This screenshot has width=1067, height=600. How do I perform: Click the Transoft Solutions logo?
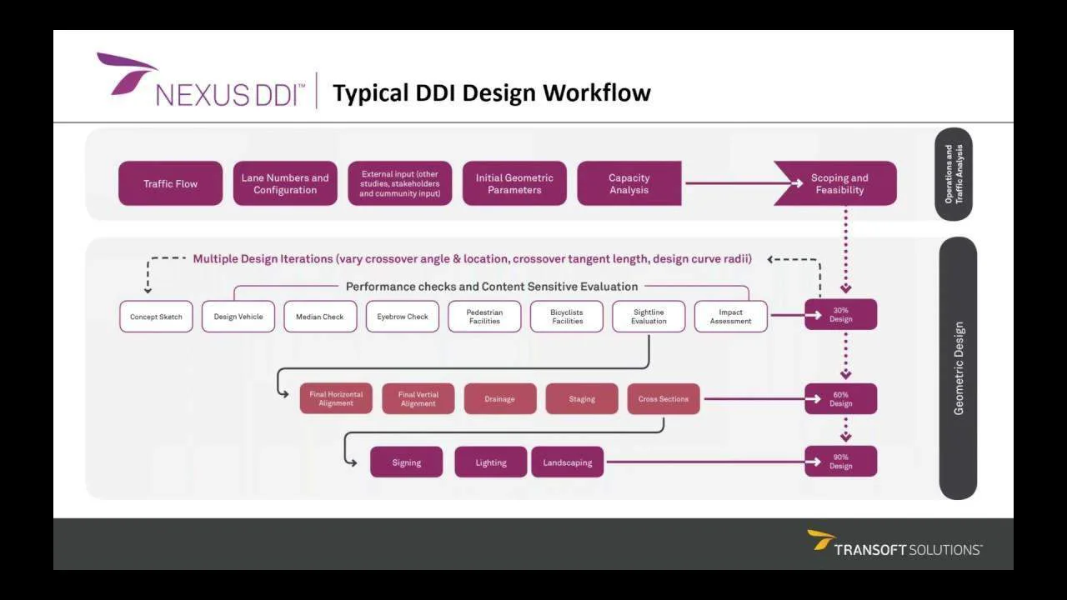coord(894,542)
